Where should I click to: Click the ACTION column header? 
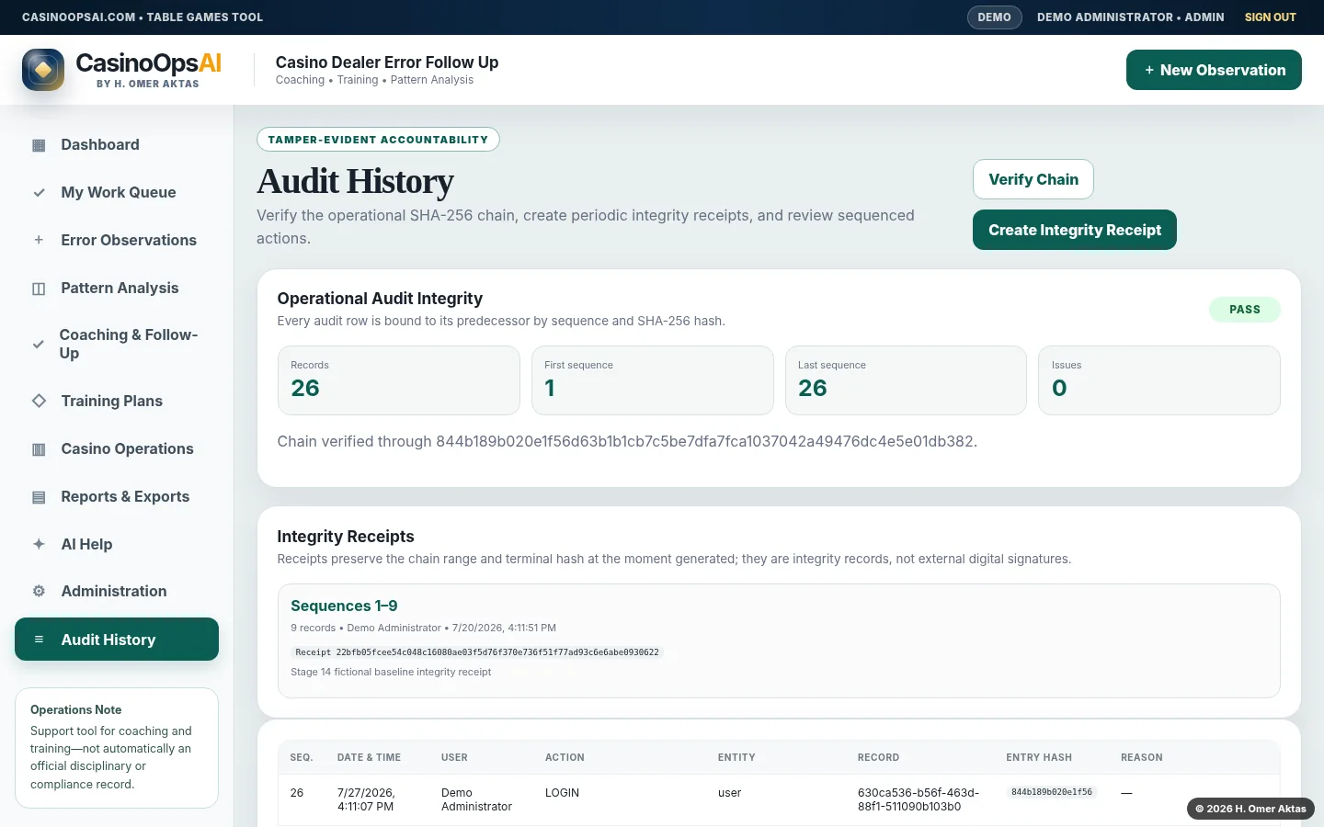(565, 758)
